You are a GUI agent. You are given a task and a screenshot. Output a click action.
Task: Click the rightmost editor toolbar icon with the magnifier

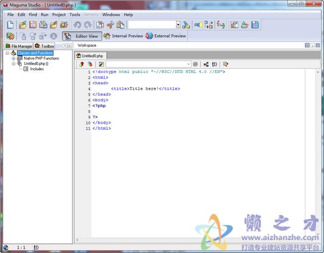[225, 64]
